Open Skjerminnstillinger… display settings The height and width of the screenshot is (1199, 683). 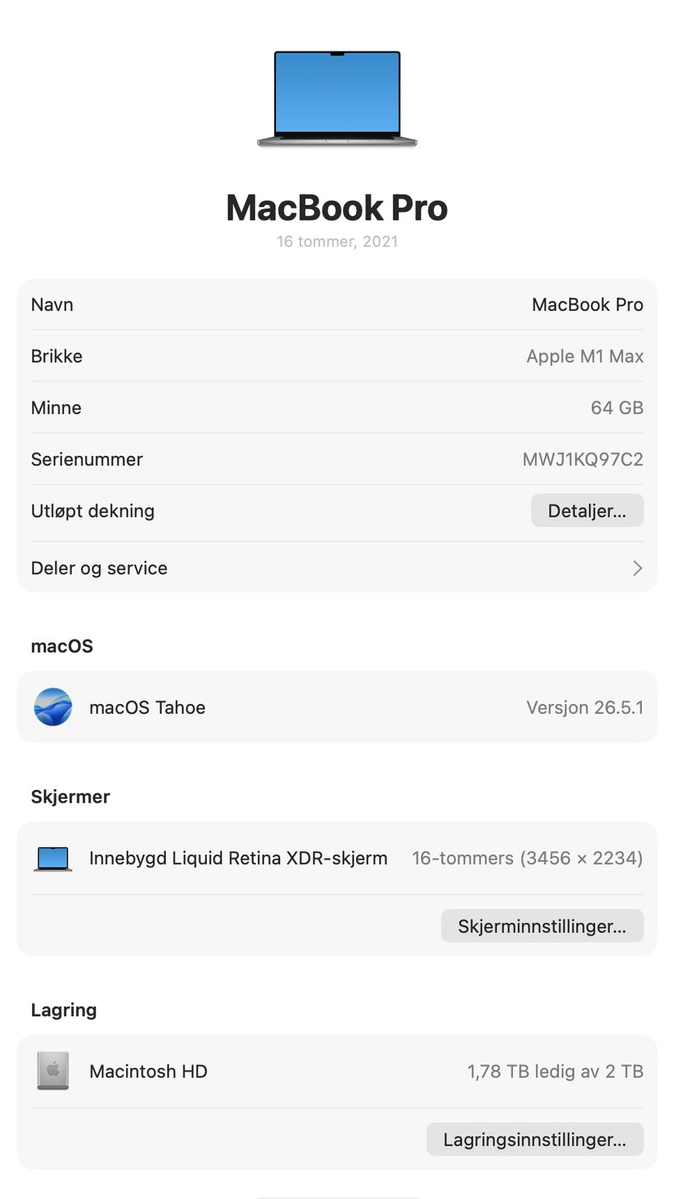tap(542, 926)
